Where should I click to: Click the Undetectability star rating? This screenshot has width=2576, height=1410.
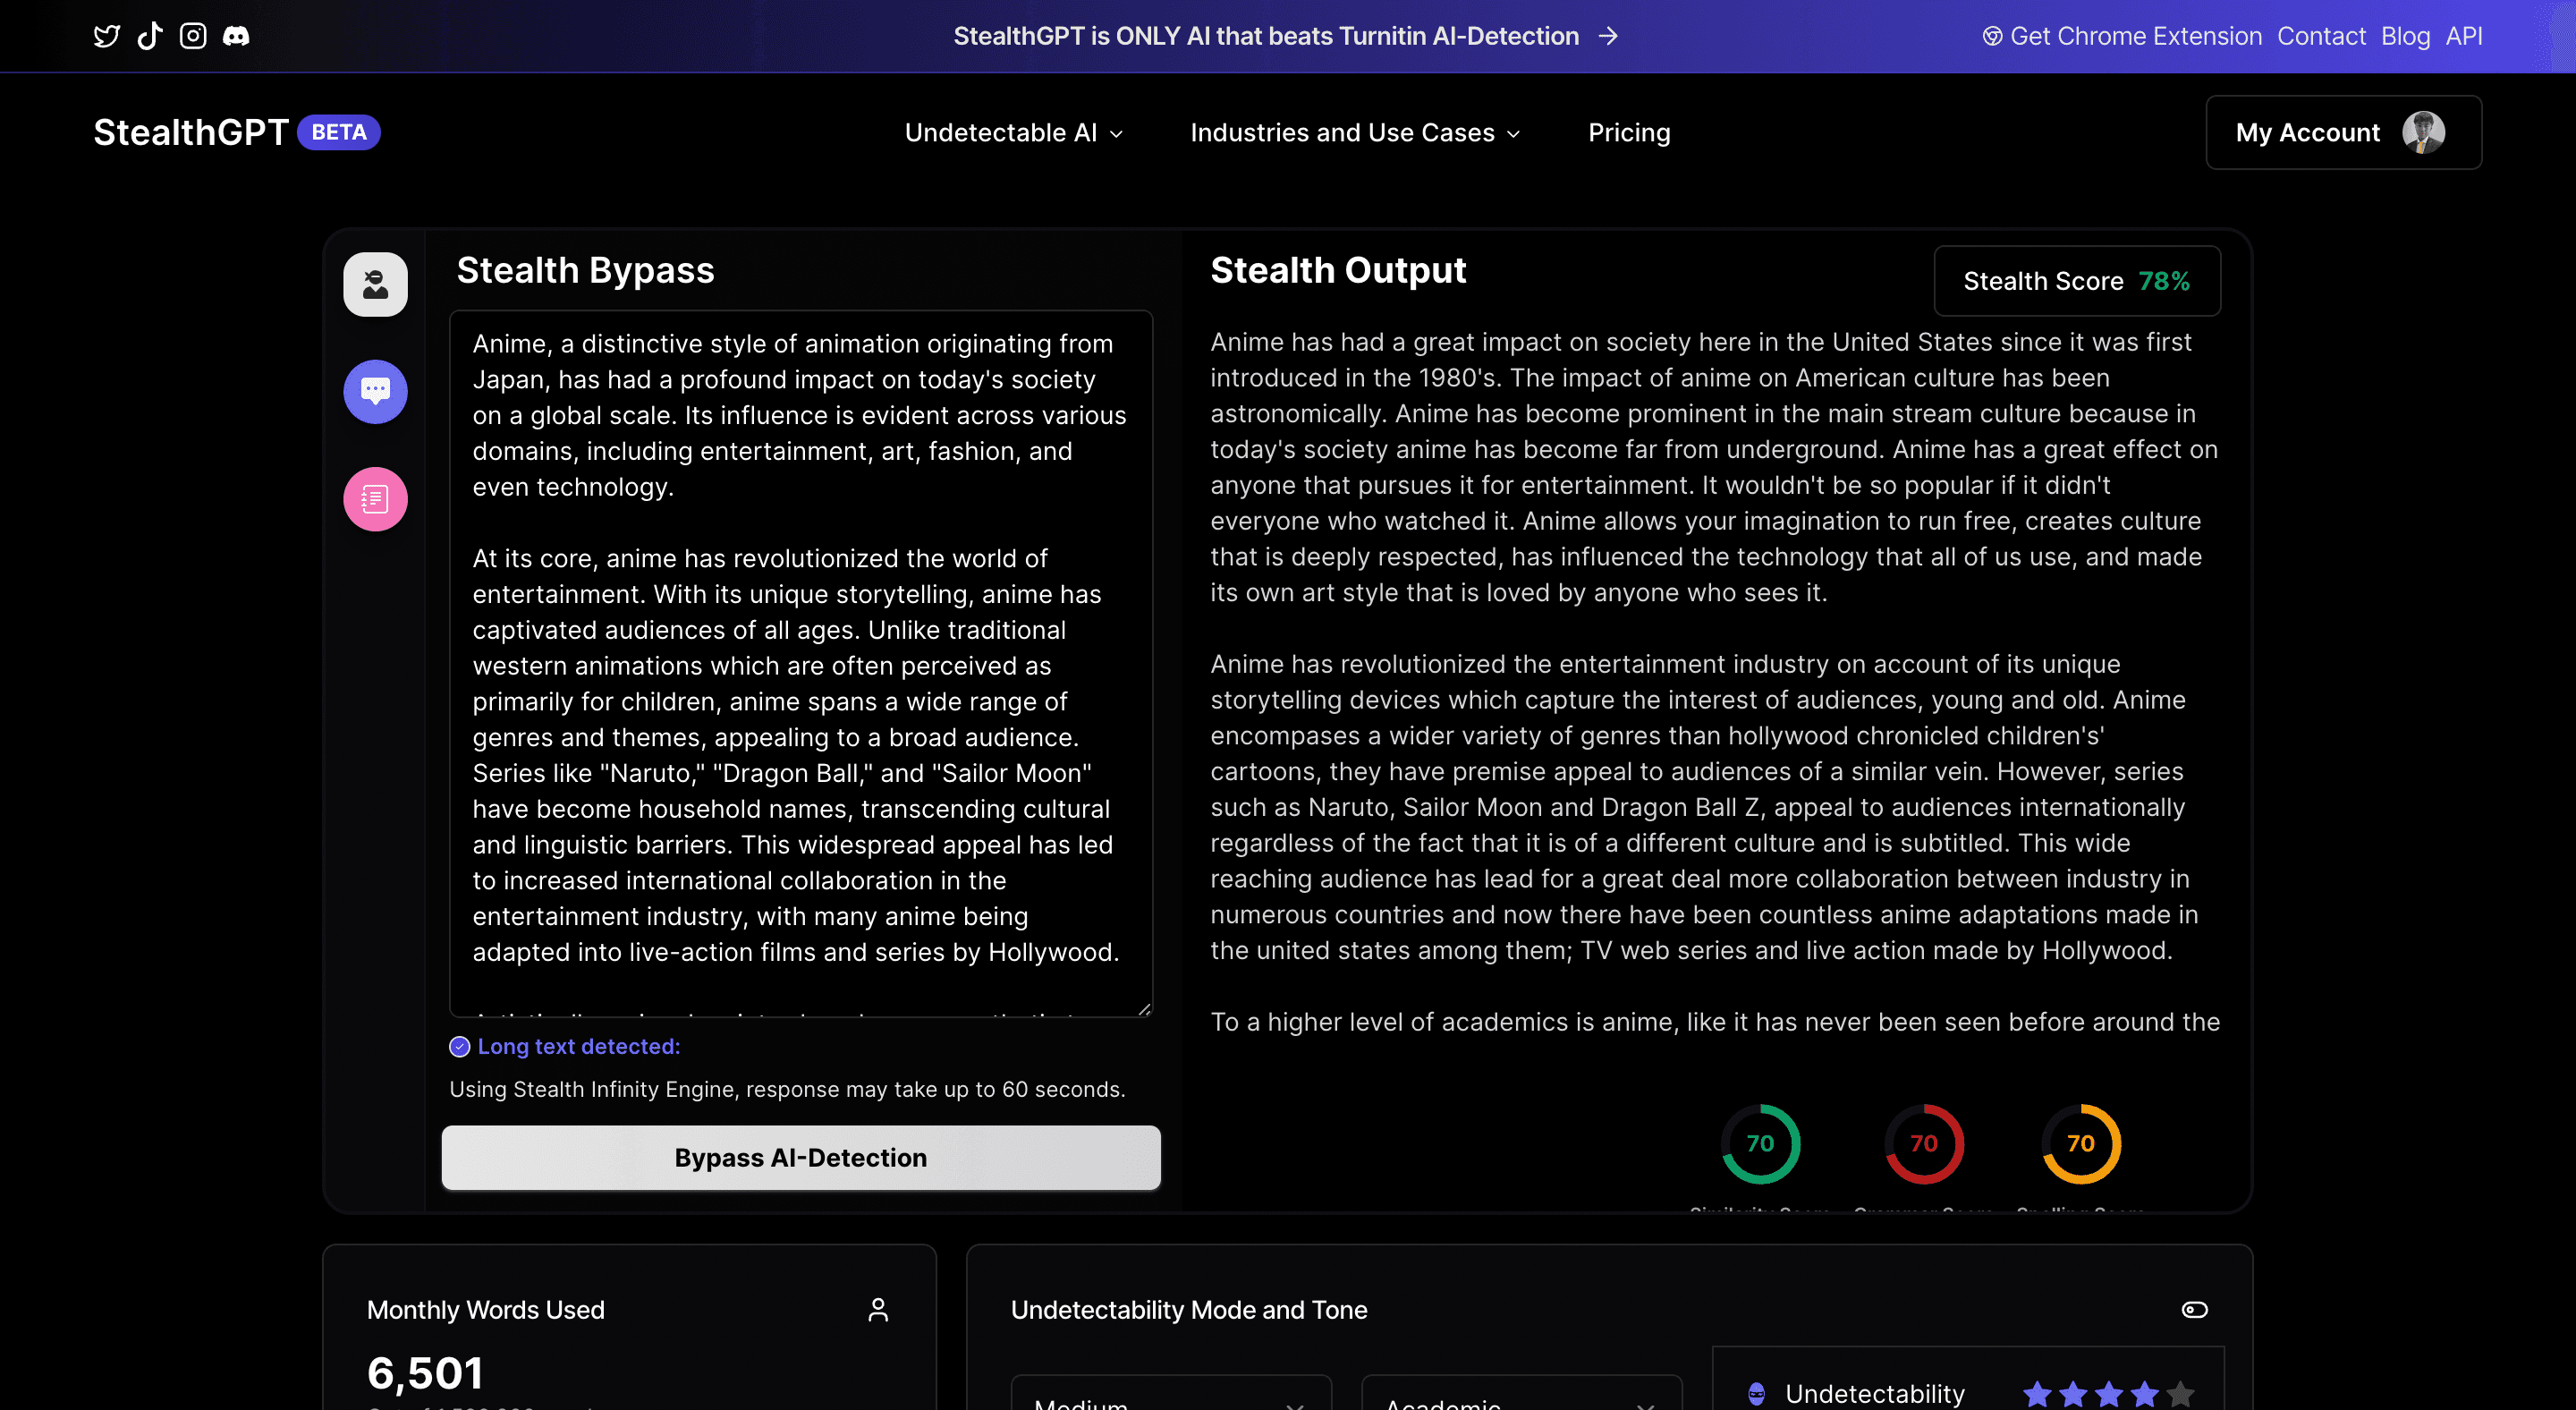[2107, 1392]
